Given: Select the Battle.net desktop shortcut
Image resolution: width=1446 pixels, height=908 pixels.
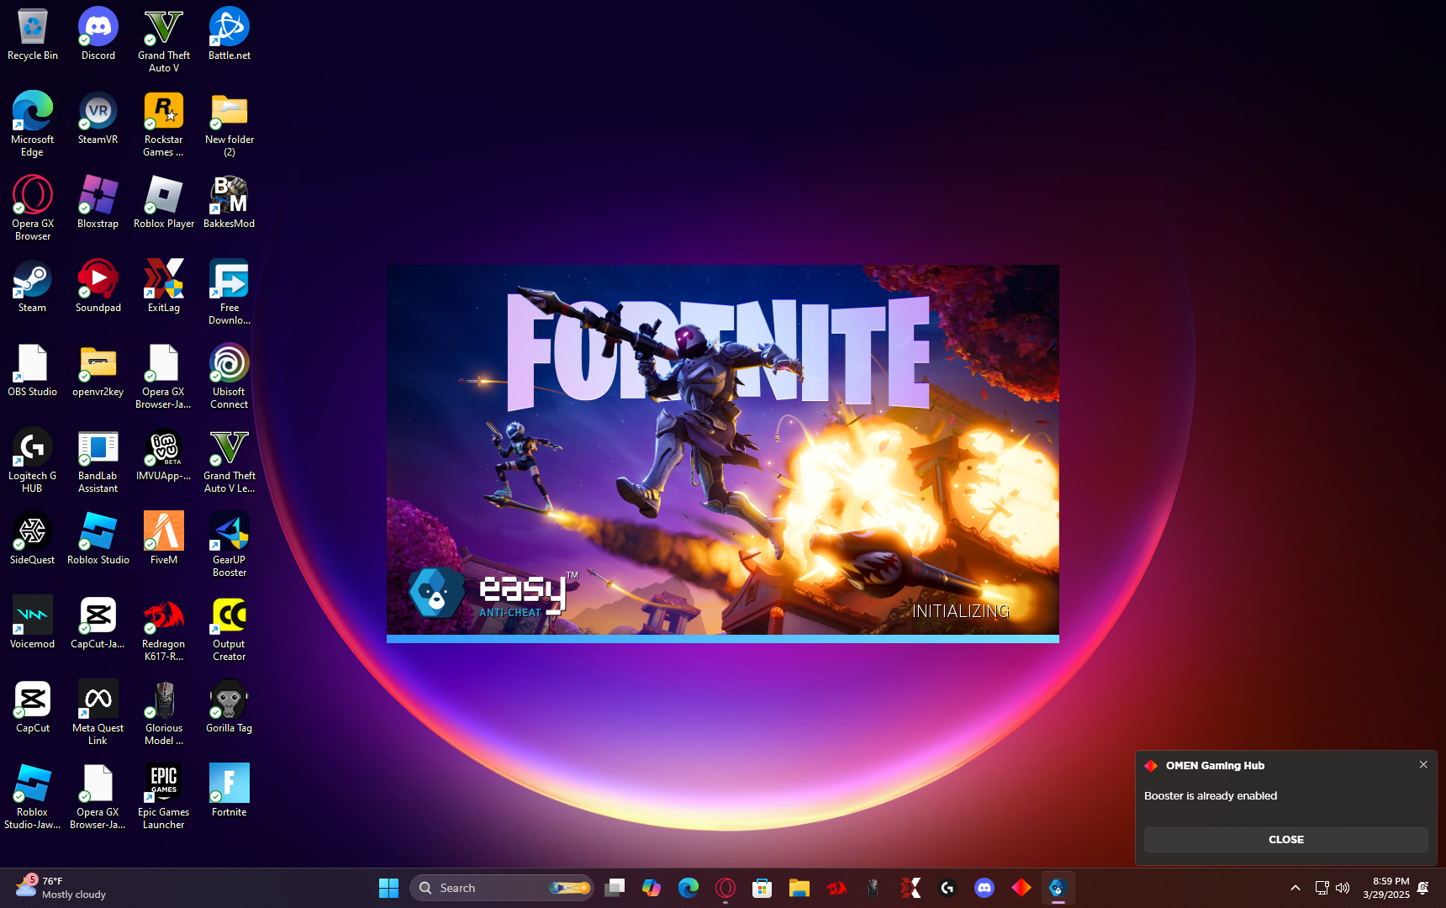Looking at the screenshot, I should pyautogui.click(x=230, y=34).
